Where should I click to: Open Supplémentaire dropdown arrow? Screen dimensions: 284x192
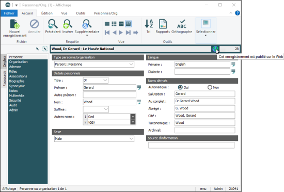(x=87, y=36)
